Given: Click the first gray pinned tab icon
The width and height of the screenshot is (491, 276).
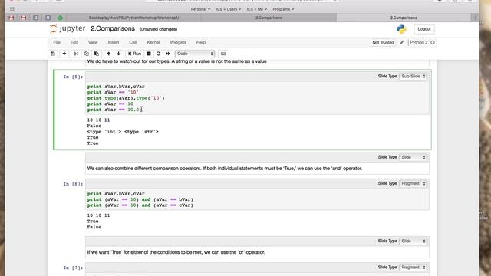Looking at the screenshot, I should point(36,18).
